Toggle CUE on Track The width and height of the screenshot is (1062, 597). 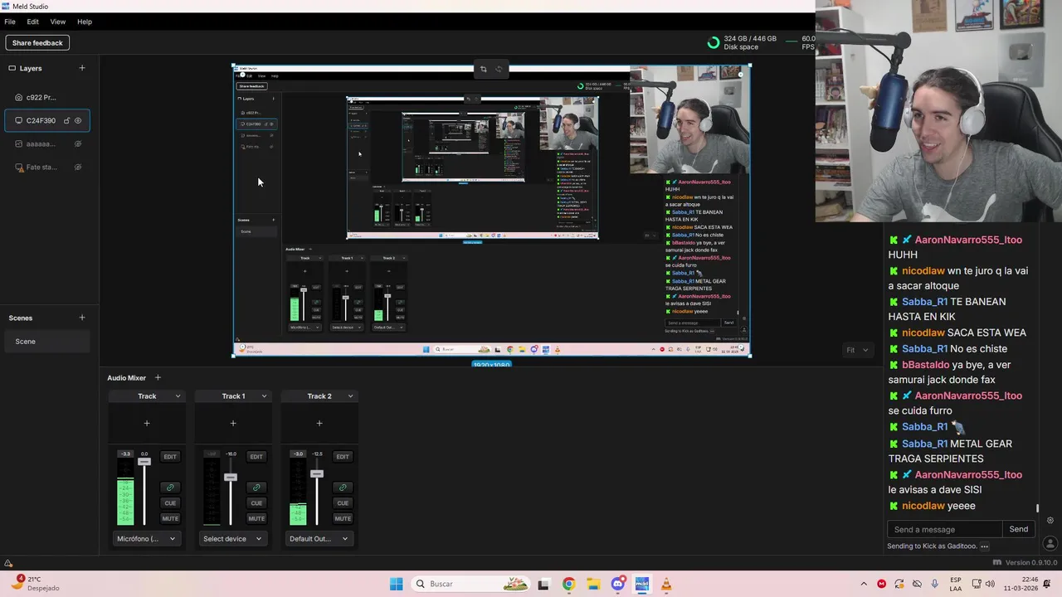click(170, 503)
